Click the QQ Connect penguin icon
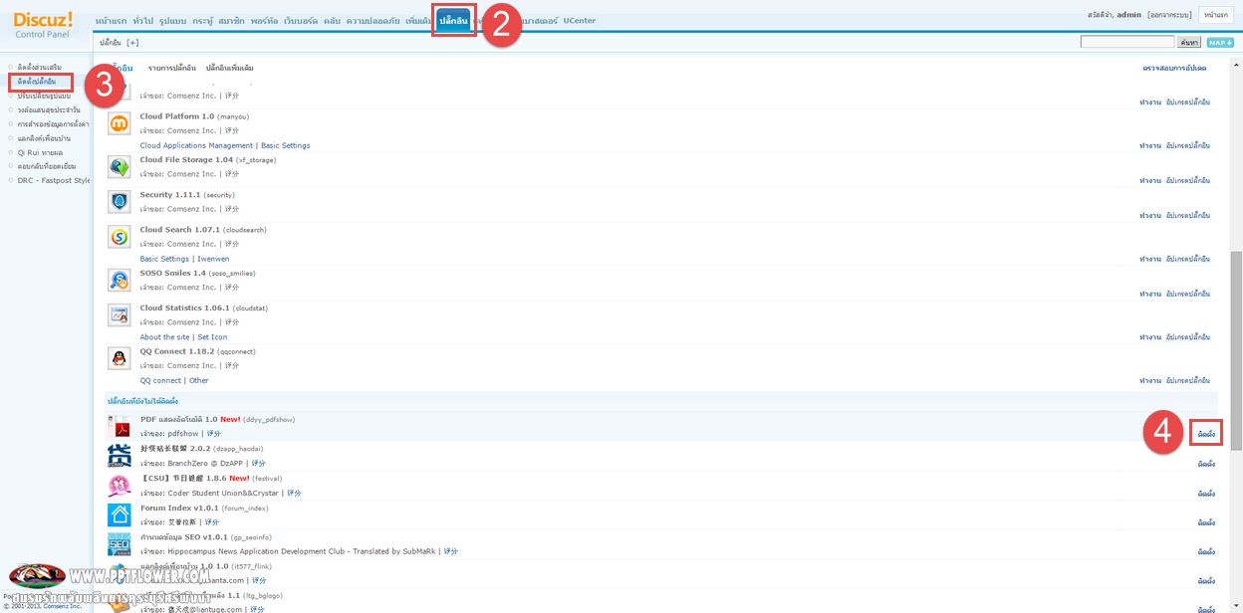This screenshot has height=613, width=1243. [x=120, y=358]
